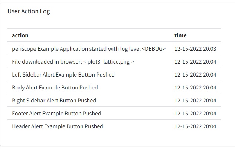The height and width of the screenshot is (149, 235).
Task: Select timestamp of Footer Alert row
Action: [x=195, y=114]
